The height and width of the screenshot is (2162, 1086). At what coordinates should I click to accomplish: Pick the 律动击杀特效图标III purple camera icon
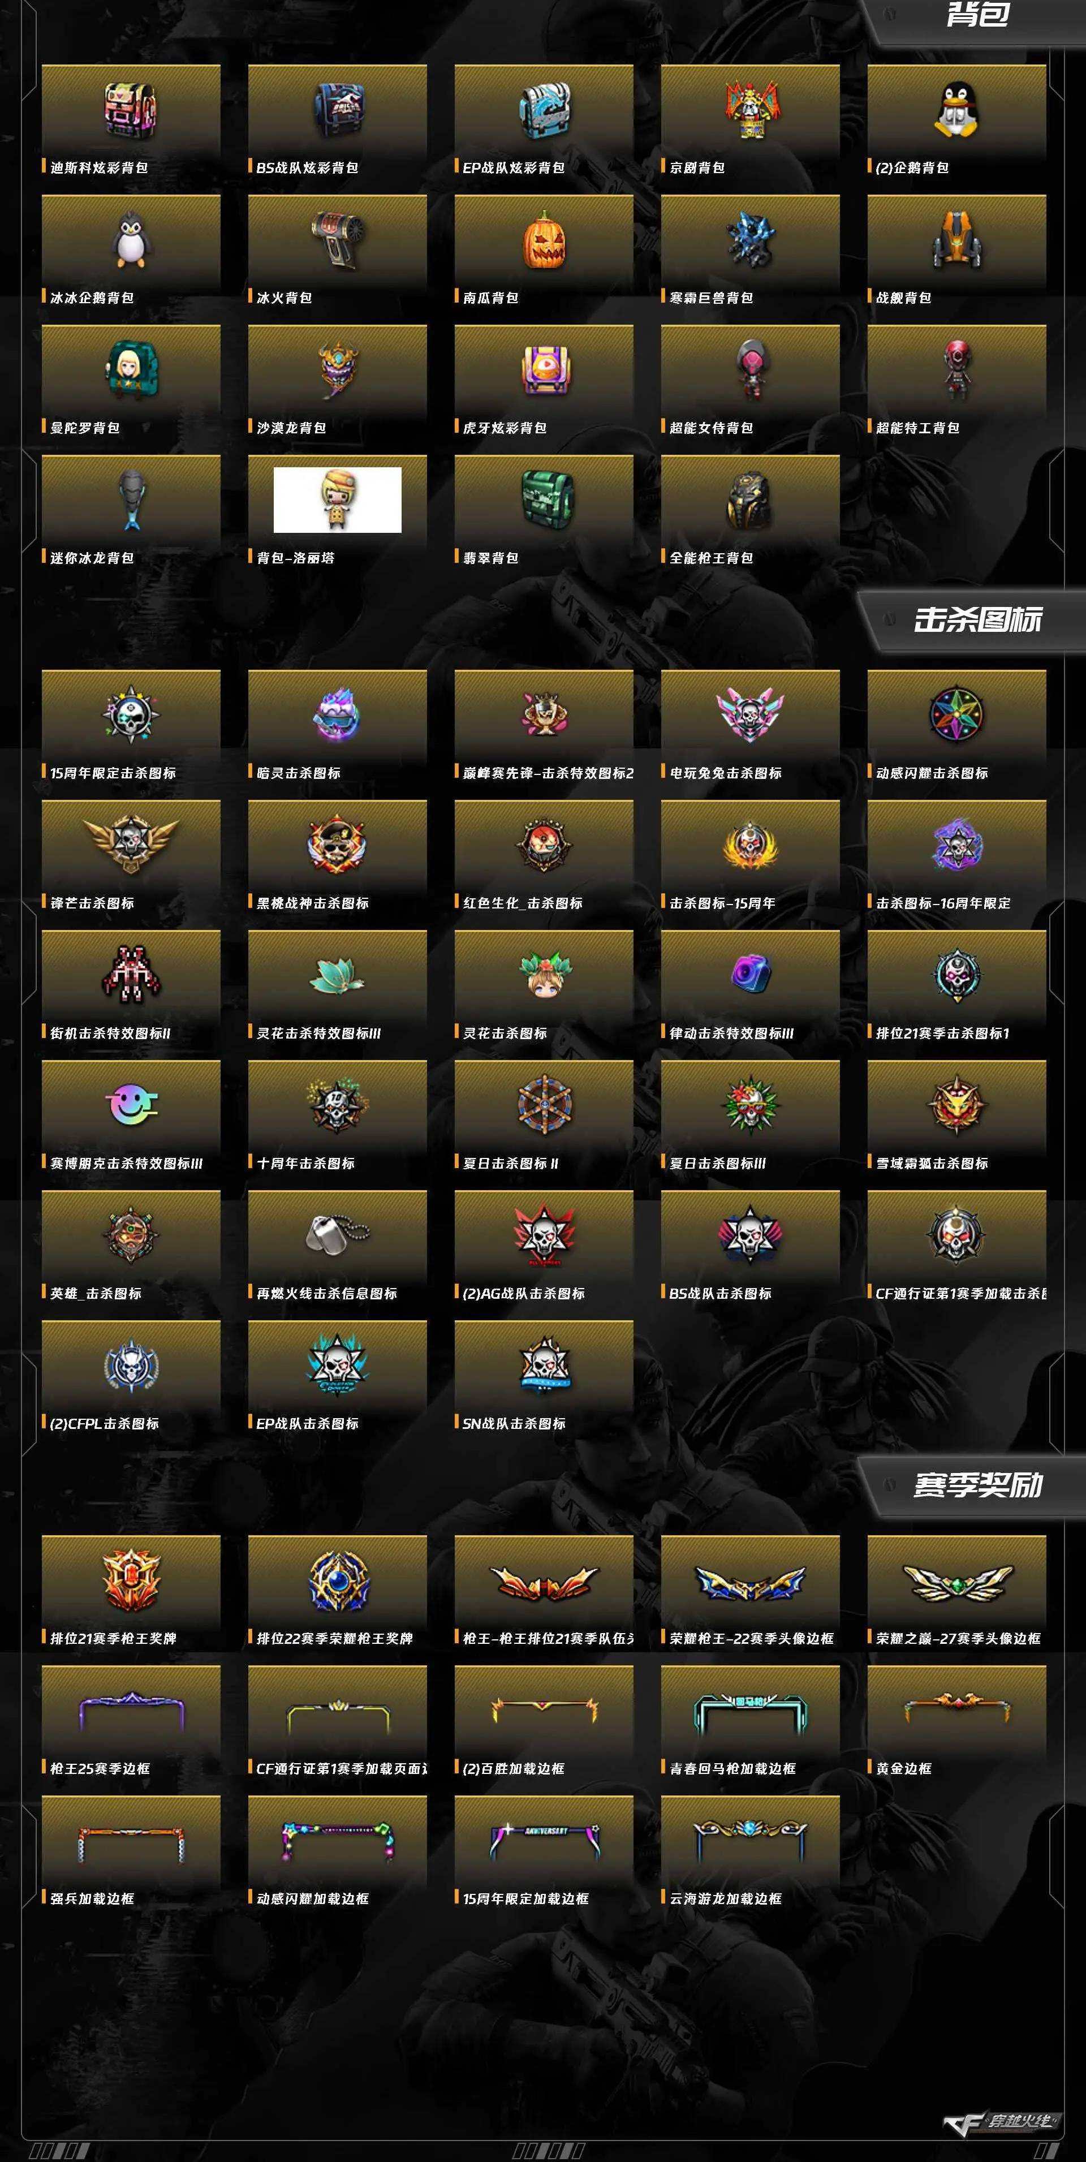click(x=750, y=974)
